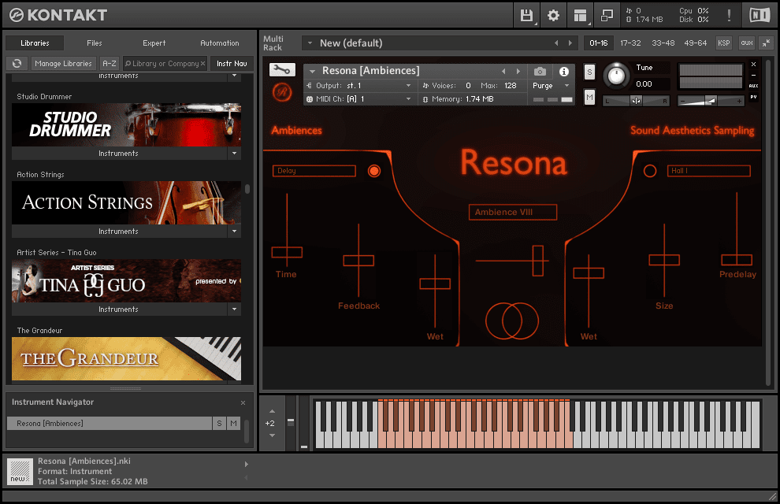
Task: Take snapshot with camera icon
Action: 540,72
